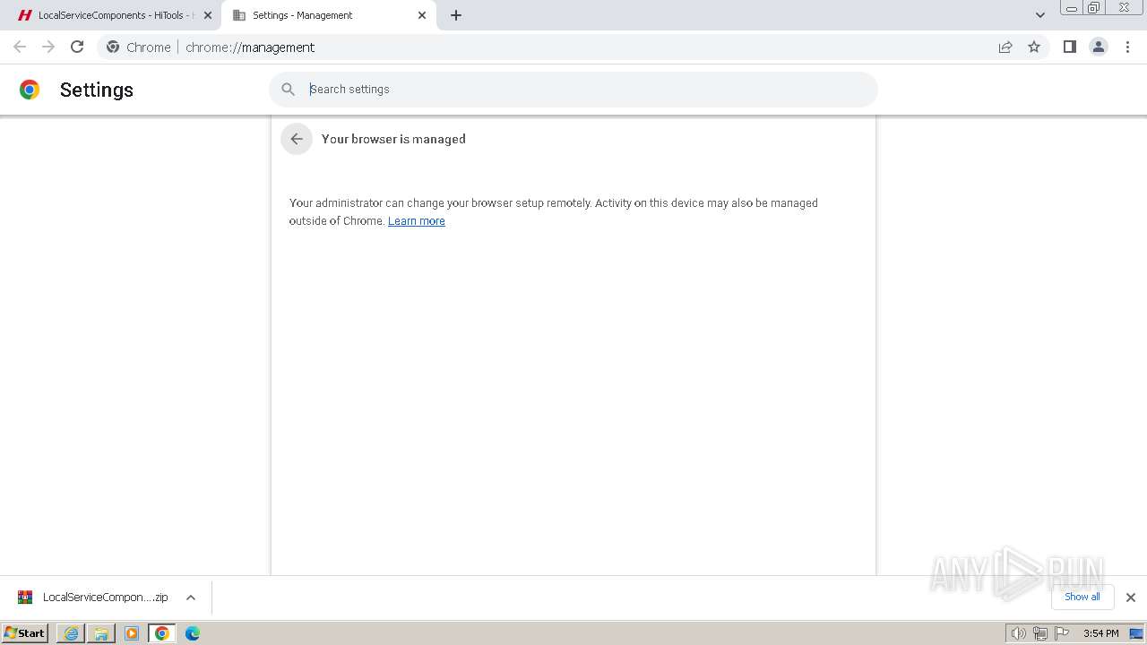Open the Action Center flag icon

click(1062, 633)
